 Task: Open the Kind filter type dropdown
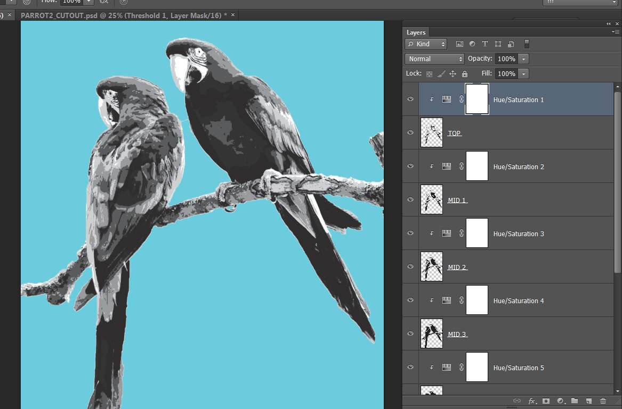(x=425, y=44)
